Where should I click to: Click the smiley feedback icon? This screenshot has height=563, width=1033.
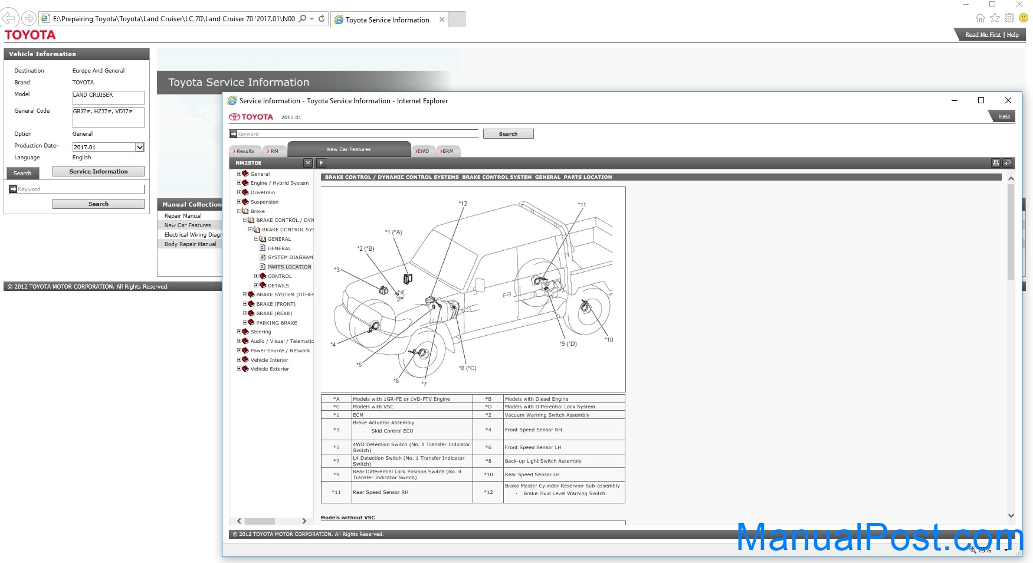point(1024,18)
